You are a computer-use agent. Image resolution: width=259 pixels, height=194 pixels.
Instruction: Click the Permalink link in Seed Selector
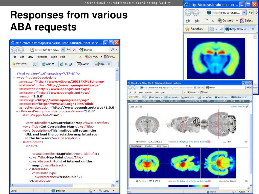point(241,107)
